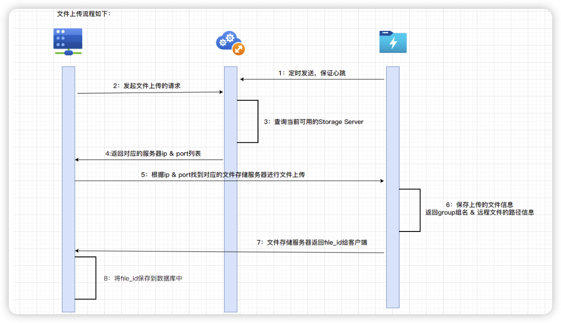Select the lightning storage folder icon

[x=393, y=43]
